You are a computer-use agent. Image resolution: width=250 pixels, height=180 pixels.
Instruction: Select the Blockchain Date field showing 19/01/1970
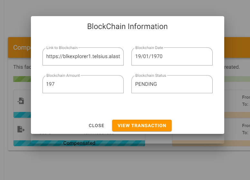[172, 56]
